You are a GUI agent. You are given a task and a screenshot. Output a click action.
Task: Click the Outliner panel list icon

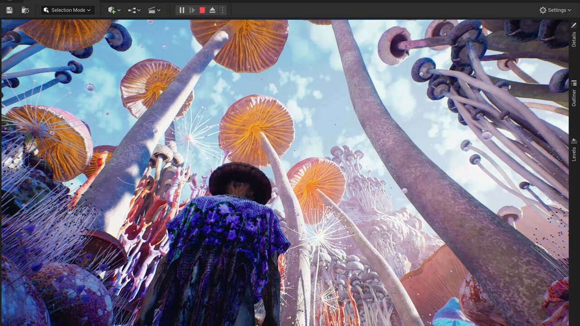[574, 83]
